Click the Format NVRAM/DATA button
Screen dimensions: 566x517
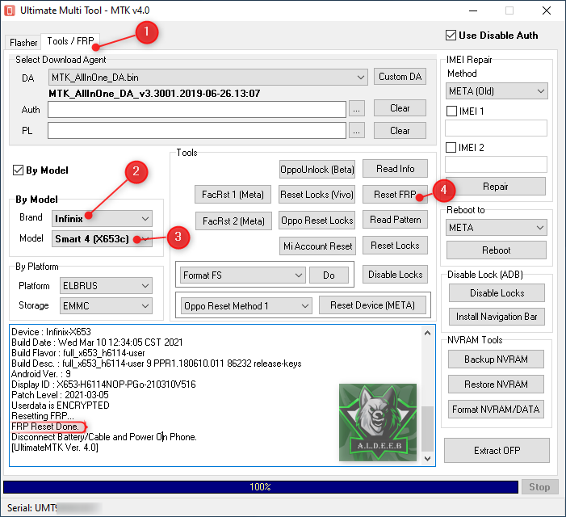(496, 410)
